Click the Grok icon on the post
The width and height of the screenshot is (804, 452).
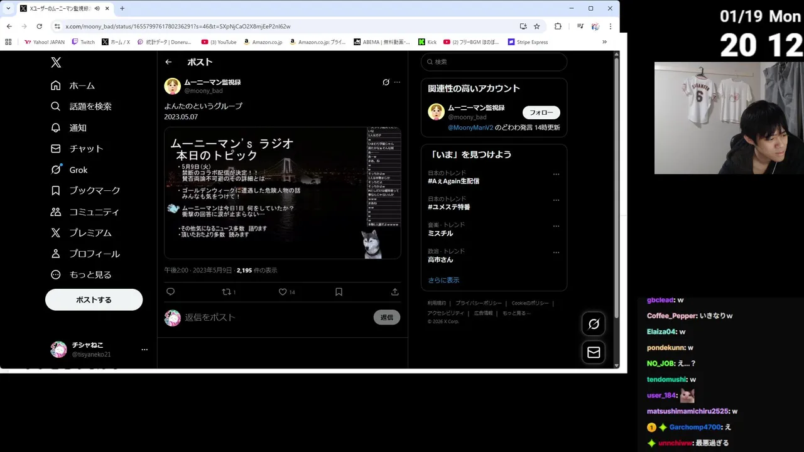(x=386, y=82)
